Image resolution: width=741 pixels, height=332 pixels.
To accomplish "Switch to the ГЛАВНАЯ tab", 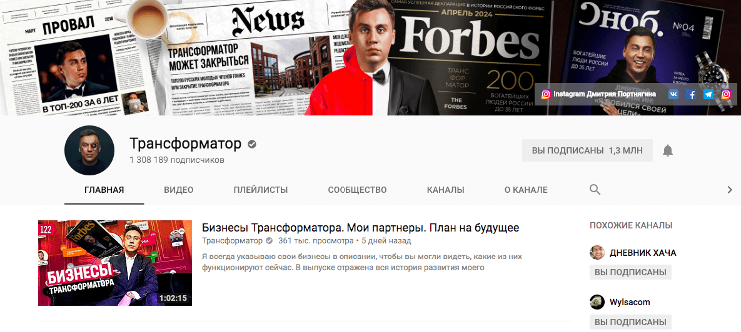I will point(104,190).
